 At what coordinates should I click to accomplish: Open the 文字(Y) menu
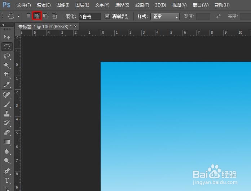pos(102,5)
